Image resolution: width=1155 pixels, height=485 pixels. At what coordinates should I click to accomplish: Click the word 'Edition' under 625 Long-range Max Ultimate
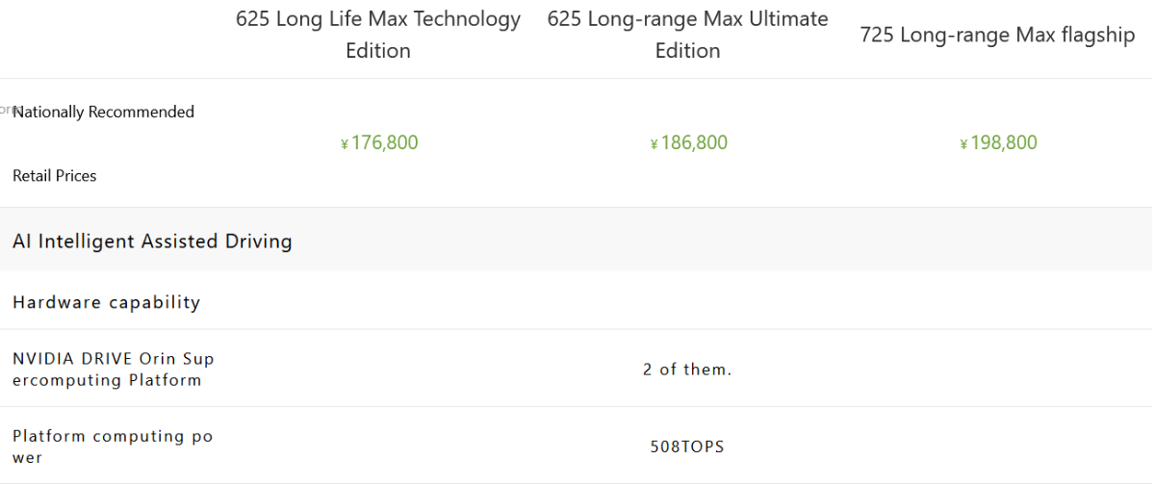pyautogui.click(x=687, y=51)
